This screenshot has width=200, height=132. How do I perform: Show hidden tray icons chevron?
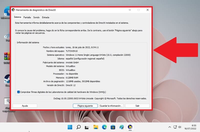[x=170, y=127]
